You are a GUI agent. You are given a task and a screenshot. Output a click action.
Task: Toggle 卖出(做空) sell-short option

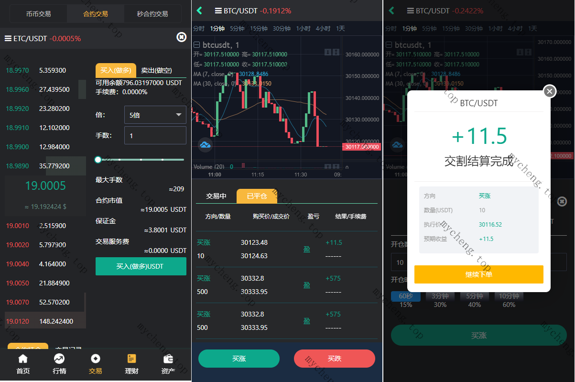(156, 70)
